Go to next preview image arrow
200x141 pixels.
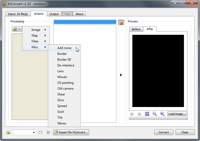click(139, 114)
